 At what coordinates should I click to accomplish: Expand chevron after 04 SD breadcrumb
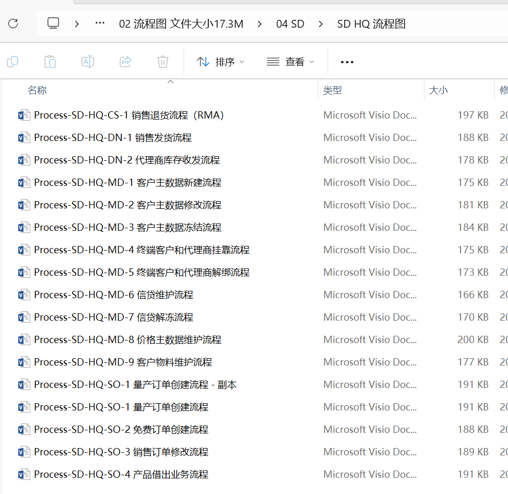coord(321,24)
